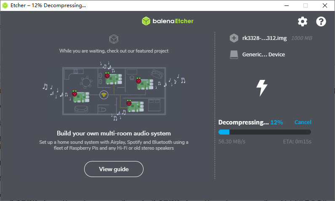Click the decompressing progress bar
Viewport: 335px width, 201px height.
click(x=264, y=132)
